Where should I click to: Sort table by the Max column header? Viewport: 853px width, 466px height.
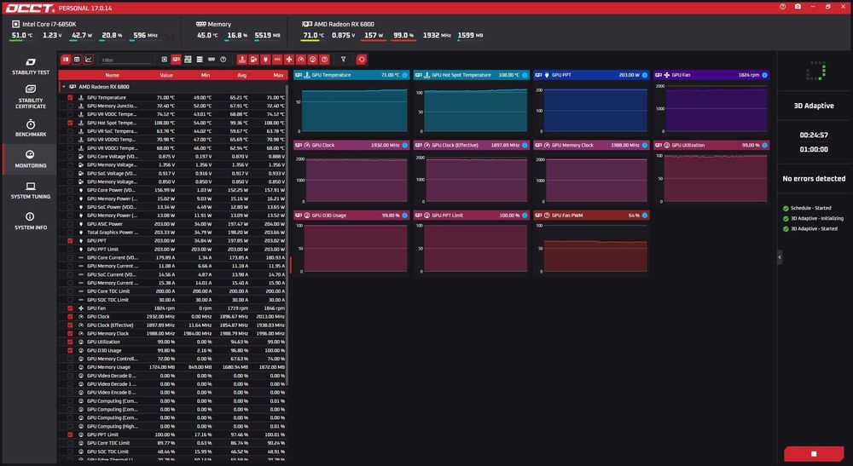(278, 75)
